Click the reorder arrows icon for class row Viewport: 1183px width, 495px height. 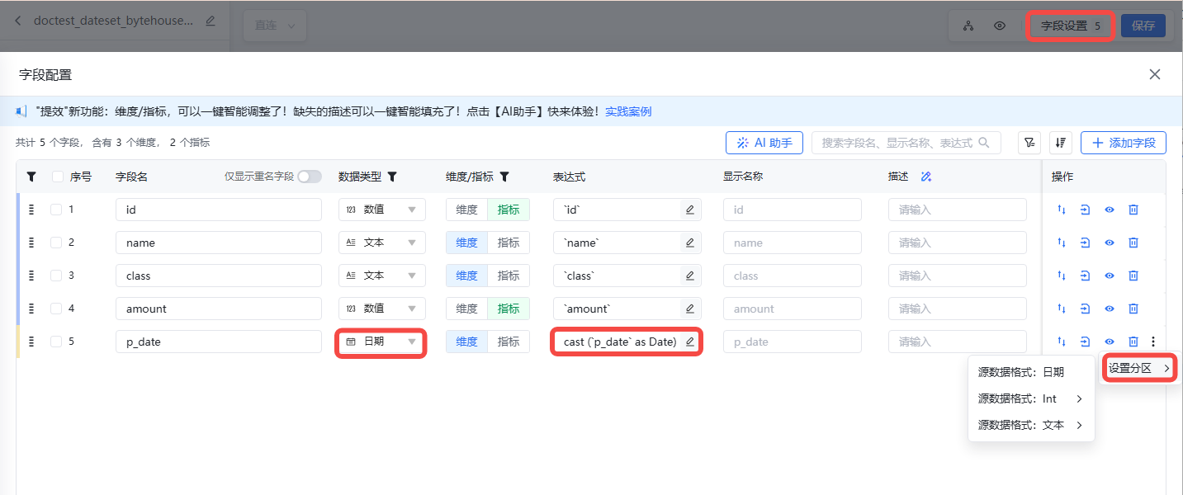coord(1062,276)
